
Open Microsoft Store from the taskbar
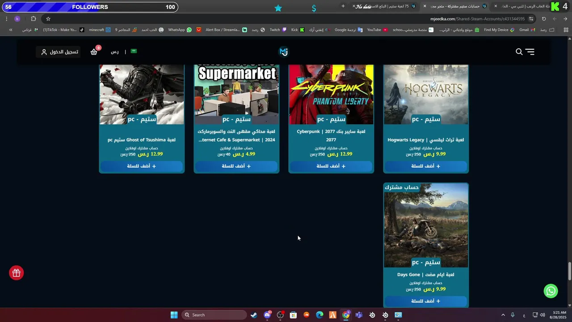point(293,315)
